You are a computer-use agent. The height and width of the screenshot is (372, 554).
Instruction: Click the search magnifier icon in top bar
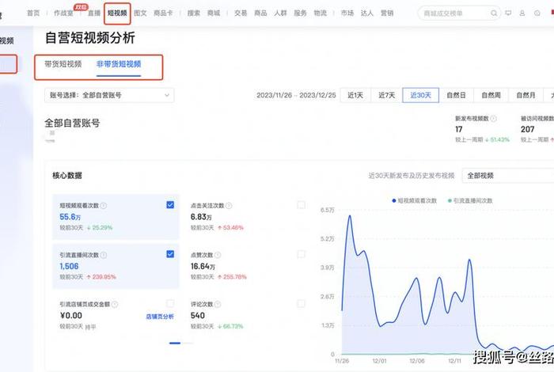495,13
